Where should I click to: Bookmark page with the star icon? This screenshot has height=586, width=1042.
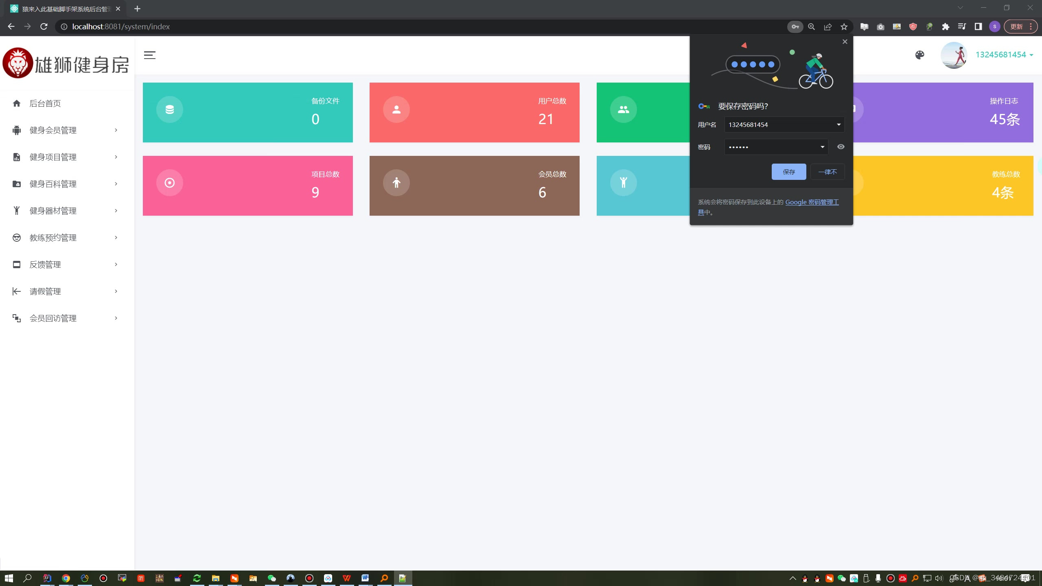point(844,27)
